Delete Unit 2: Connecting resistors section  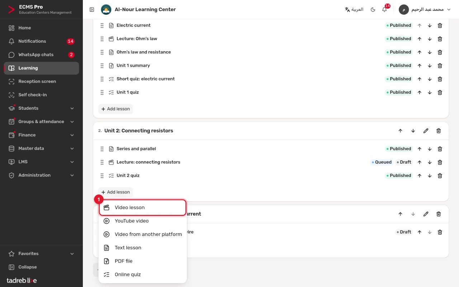pyautogui.click(x=439, y=131)
